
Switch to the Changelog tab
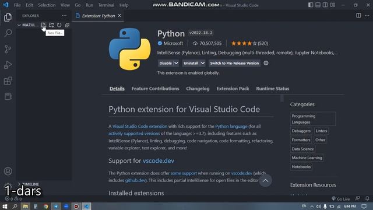tap(198, 89)
